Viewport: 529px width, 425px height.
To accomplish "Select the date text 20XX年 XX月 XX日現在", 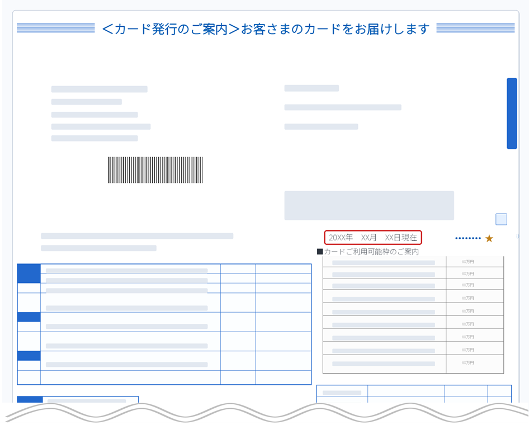I will (x=373, y=238).
